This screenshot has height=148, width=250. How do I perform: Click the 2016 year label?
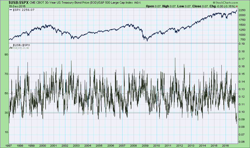tap(226, 146)
